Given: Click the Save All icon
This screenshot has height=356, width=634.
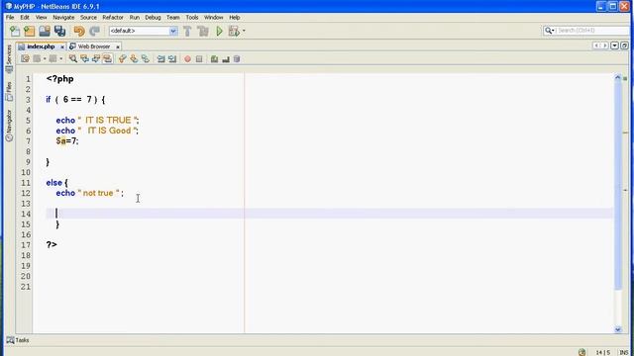Looking at the screenshot, I should (59, 31).
